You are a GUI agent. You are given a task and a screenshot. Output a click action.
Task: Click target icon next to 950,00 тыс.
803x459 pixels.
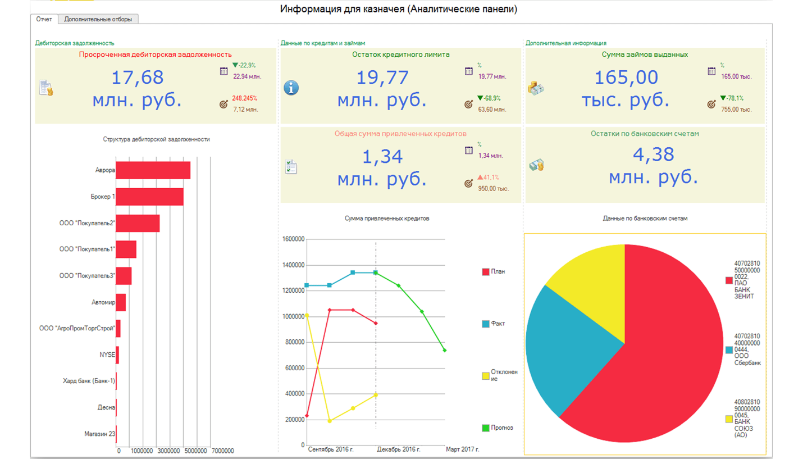[469, 183]
